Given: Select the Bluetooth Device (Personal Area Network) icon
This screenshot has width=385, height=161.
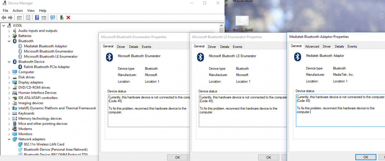Looking at the screenshot, I should (x=20, y=149).
